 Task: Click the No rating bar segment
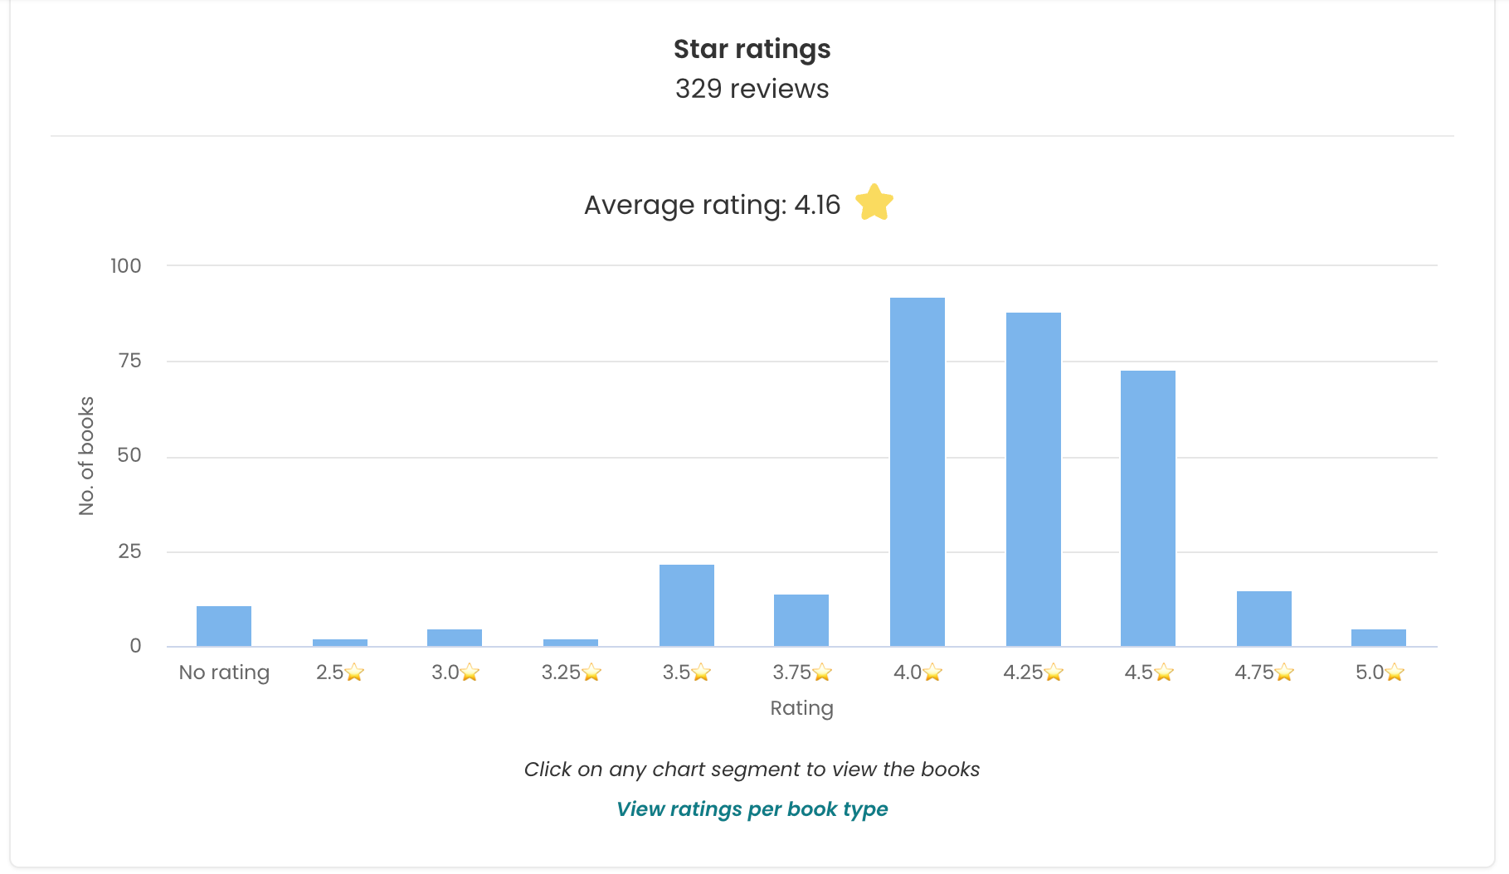[x=224, y=626]
